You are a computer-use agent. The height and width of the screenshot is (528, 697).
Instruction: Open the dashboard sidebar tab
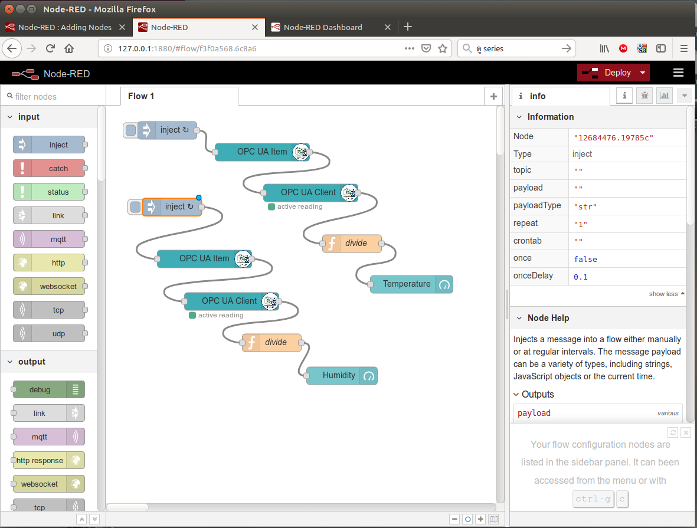pyautogui.click(x=665, y=96)
